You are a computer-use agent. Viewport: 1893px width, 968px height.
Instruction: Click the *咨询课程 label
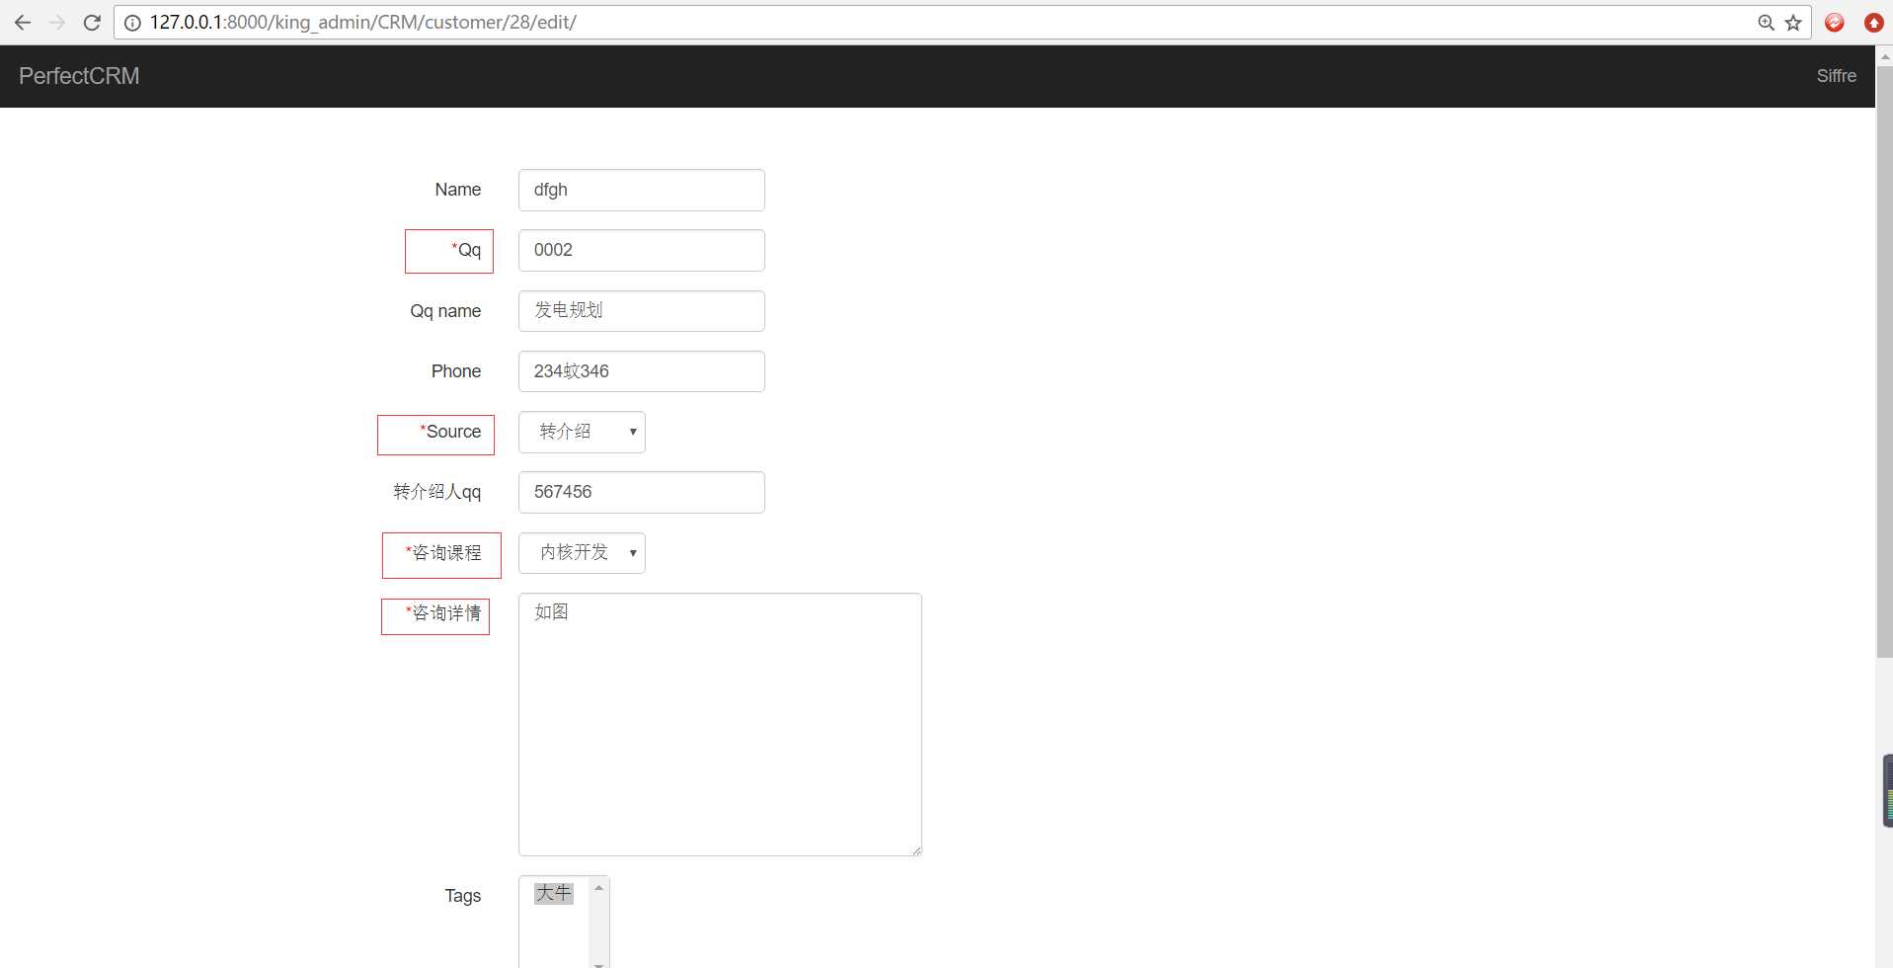point(443,553)
